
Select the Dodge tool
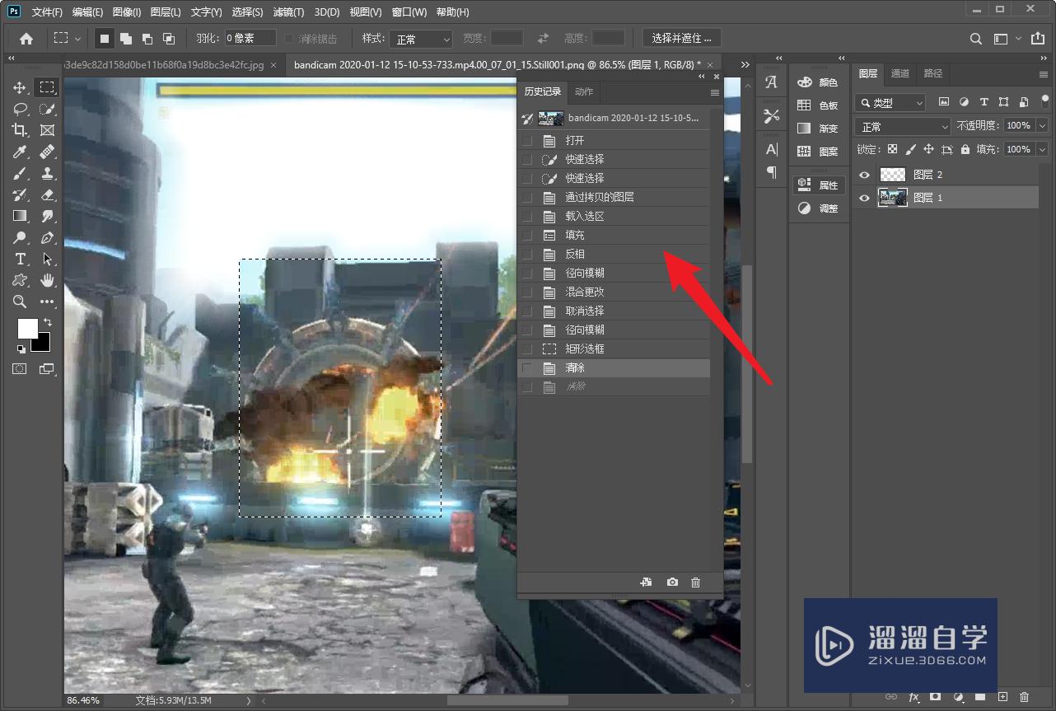(x=20, y=237)
